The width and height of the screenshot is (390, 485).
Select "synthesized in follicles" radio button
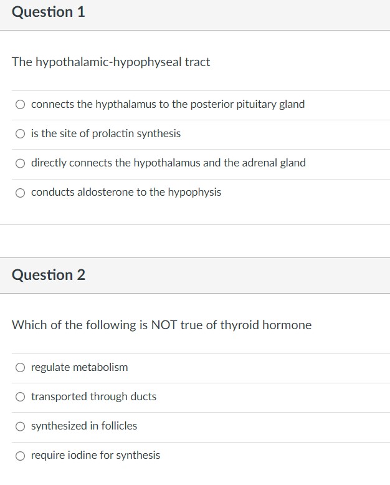pos(20,426)
